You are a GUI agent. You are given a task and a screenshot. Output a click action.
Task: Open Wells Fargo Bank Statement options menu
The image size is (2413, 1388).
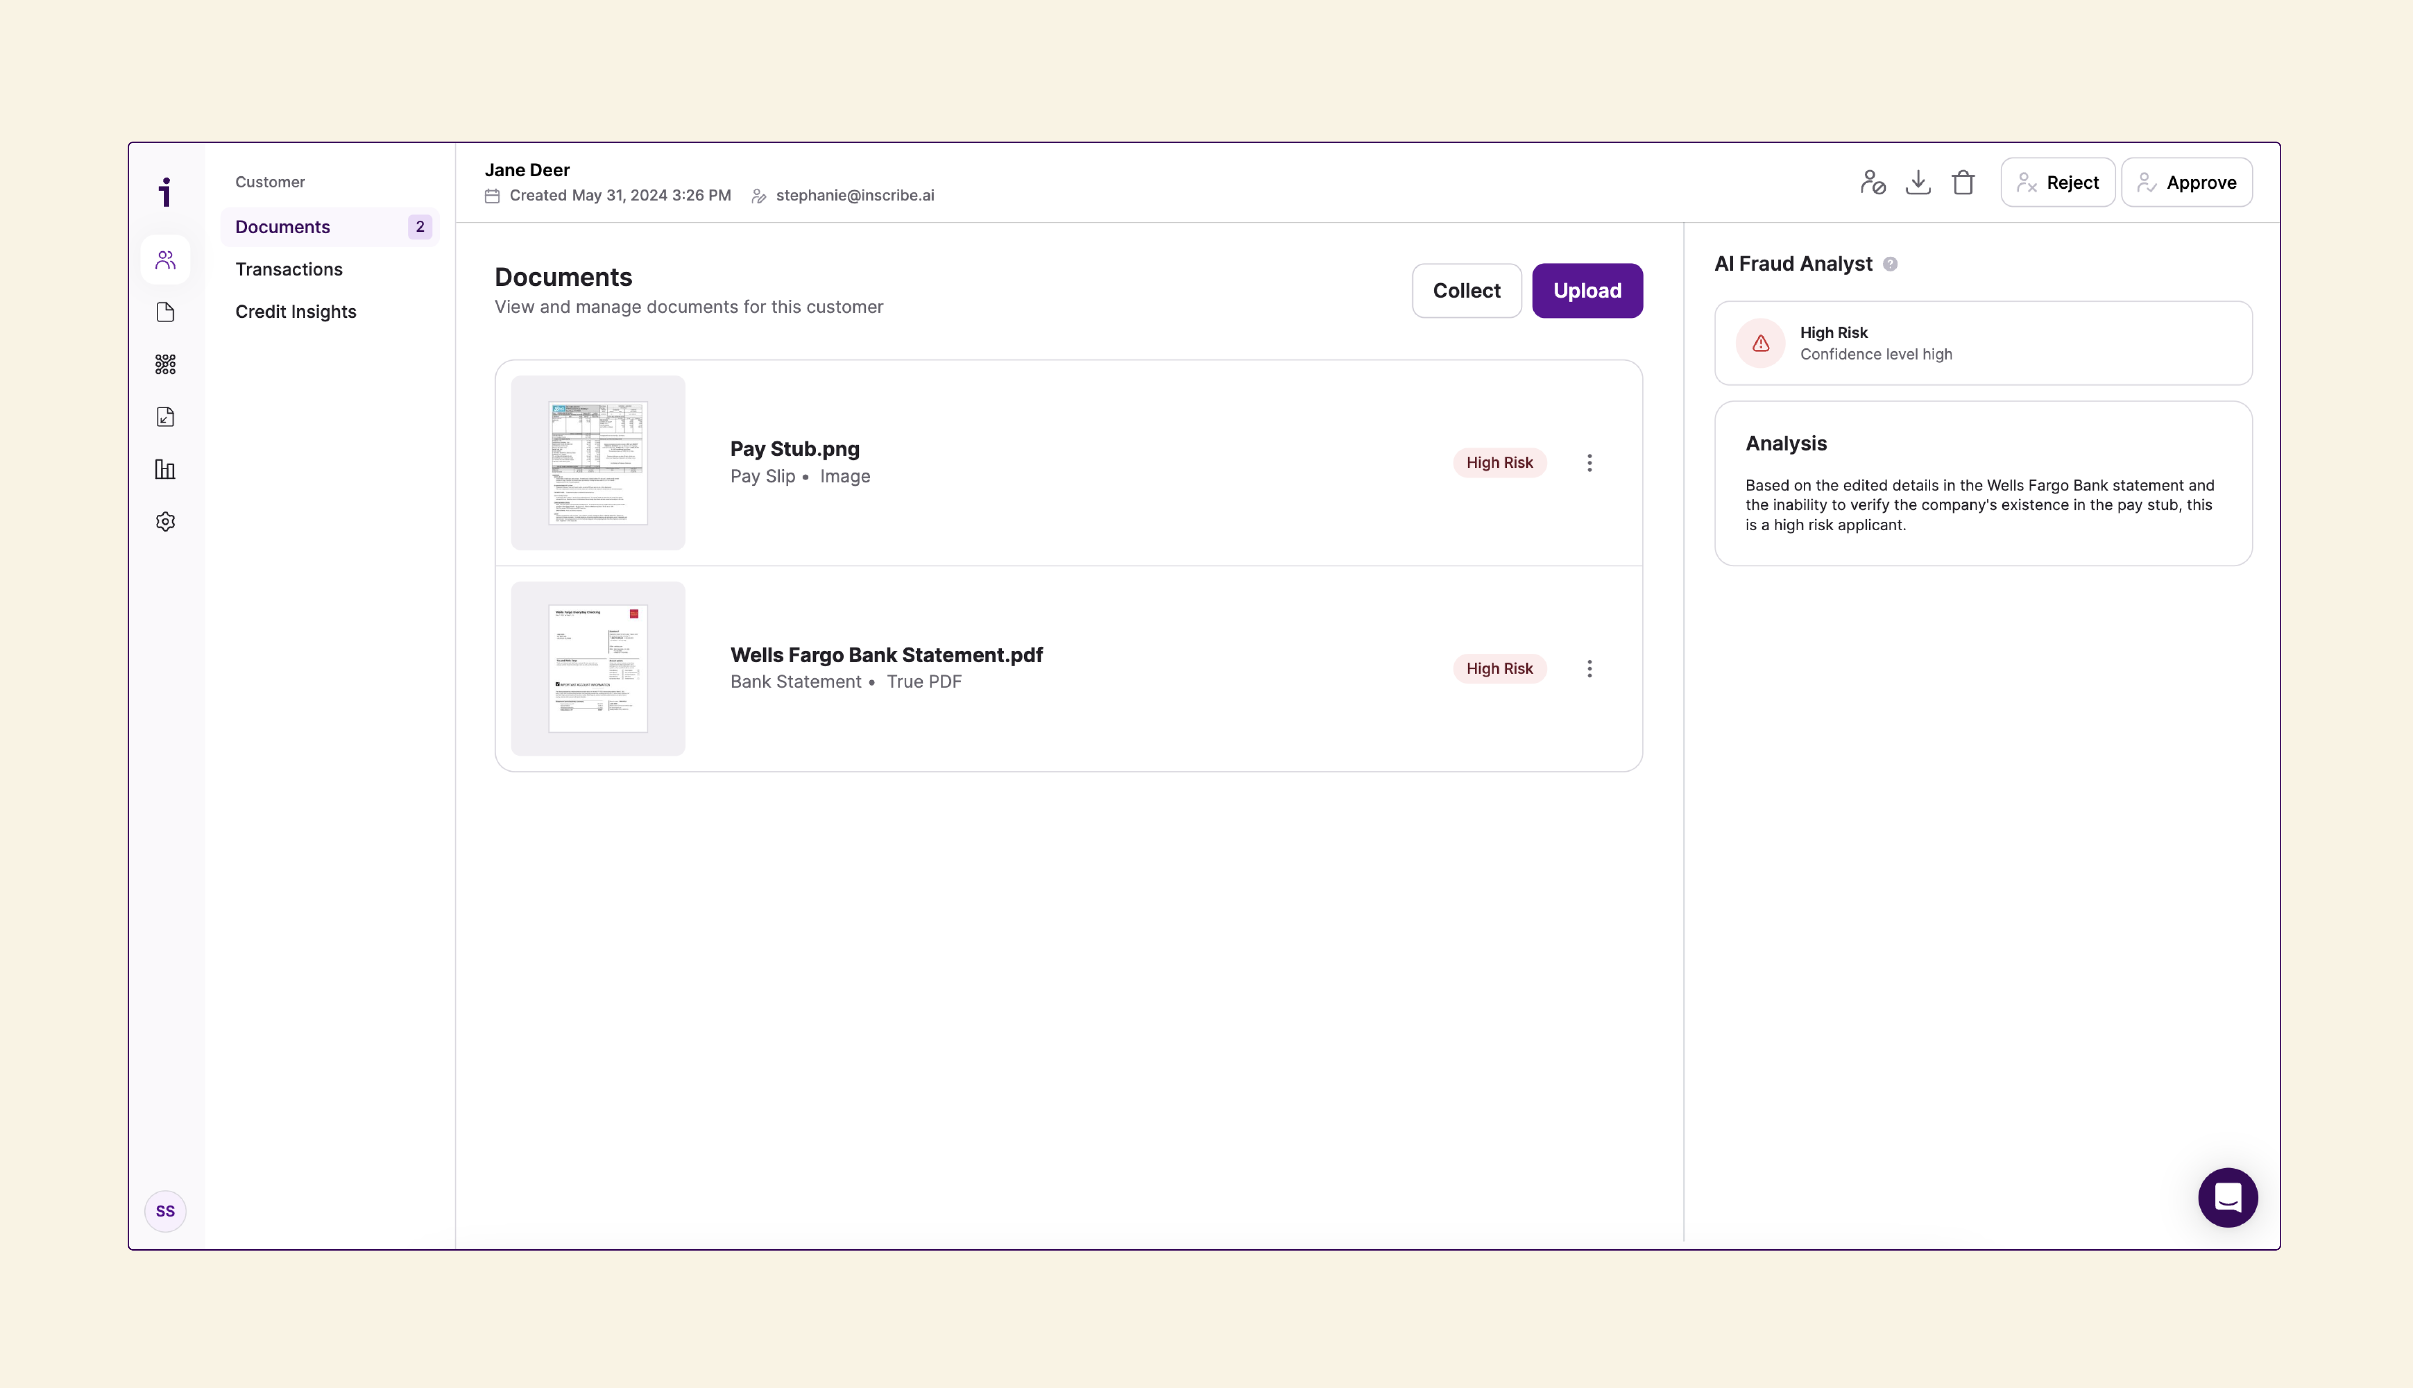[1589, 668]
